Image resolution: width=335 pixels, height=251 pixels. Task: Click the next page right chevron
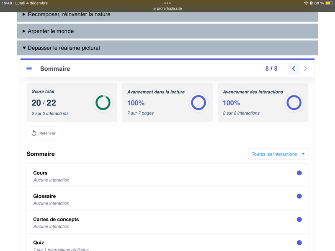(x=306, y=69)
